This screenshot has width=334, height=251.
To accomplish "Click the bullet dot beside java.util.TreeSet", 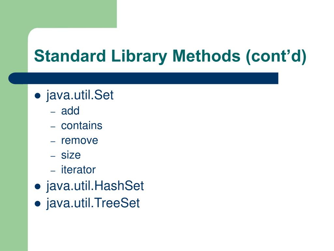I will pyautogui.click(x=38, y=204).
